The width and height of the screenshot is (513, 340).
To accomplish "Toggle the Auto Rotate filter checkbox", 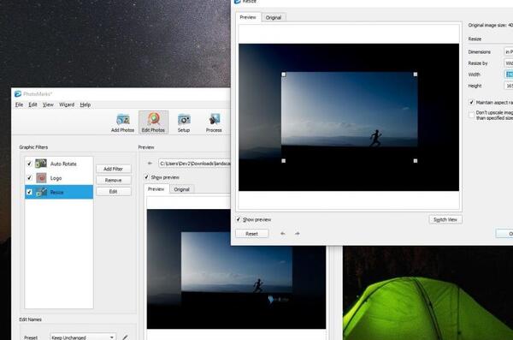I will pos(29,164).
